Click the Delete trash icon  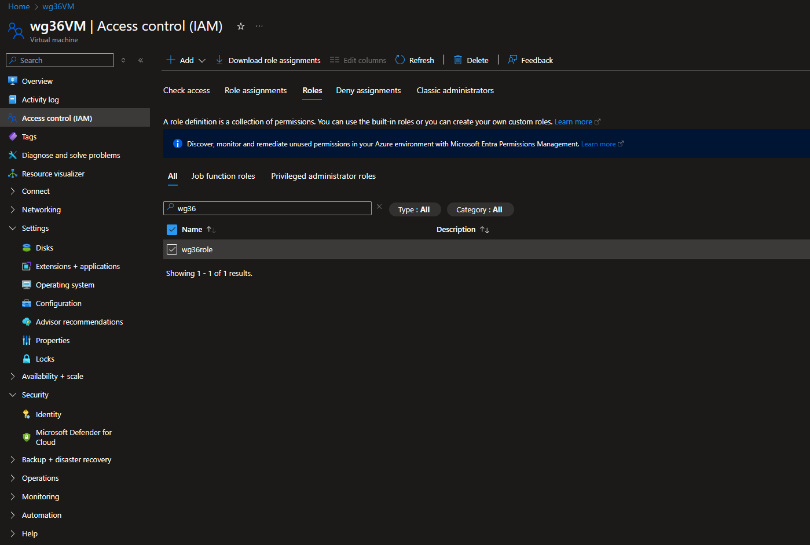click(x=458, y=60)
